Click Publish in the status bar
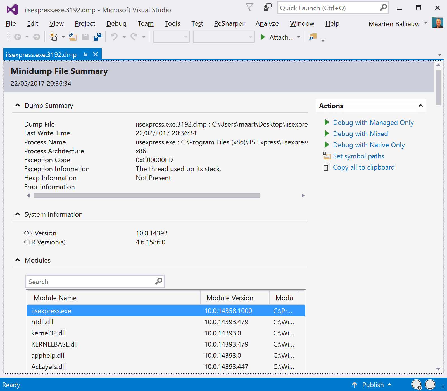This screenshot has height=391, width=447. coord(373,385)
